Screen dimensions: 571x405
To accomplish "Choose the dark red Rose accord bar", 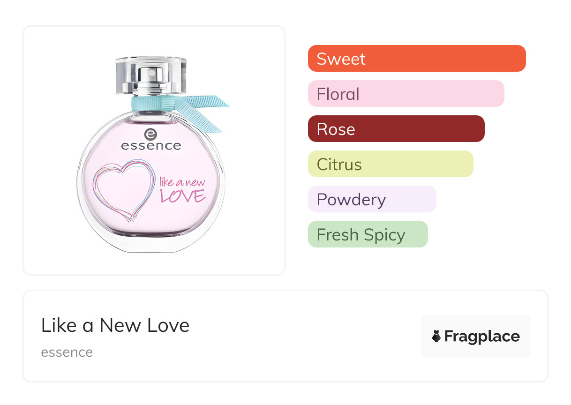I will (396, 129).
